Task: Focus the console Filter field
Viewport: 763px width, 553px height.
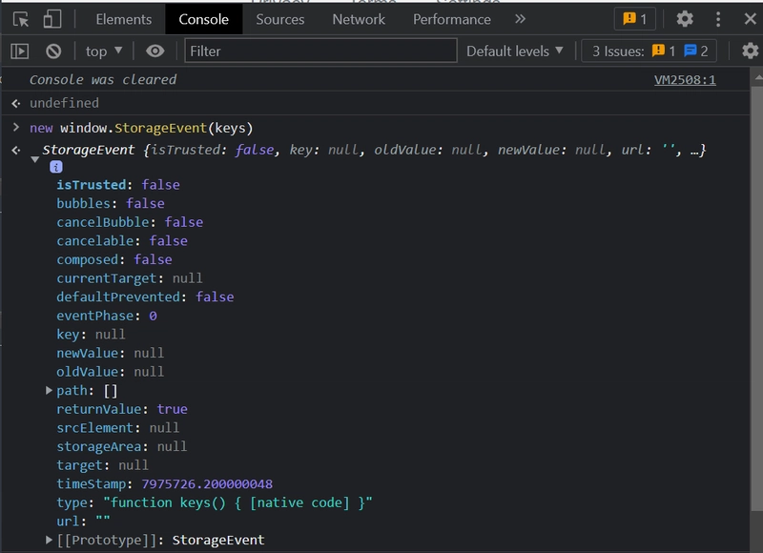Action: (320, 51)
